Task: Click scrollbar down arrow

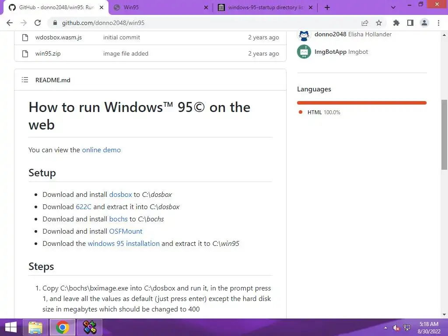Action: [444, 315]
